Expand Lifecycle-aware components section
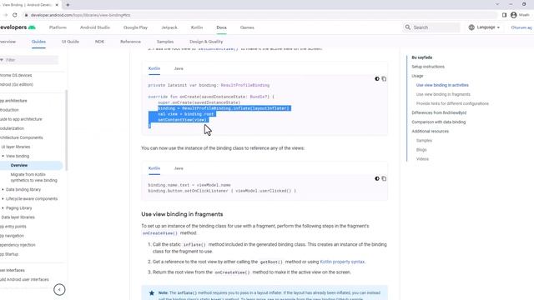Screen dimensions: 534x300 tap(3, 198)
